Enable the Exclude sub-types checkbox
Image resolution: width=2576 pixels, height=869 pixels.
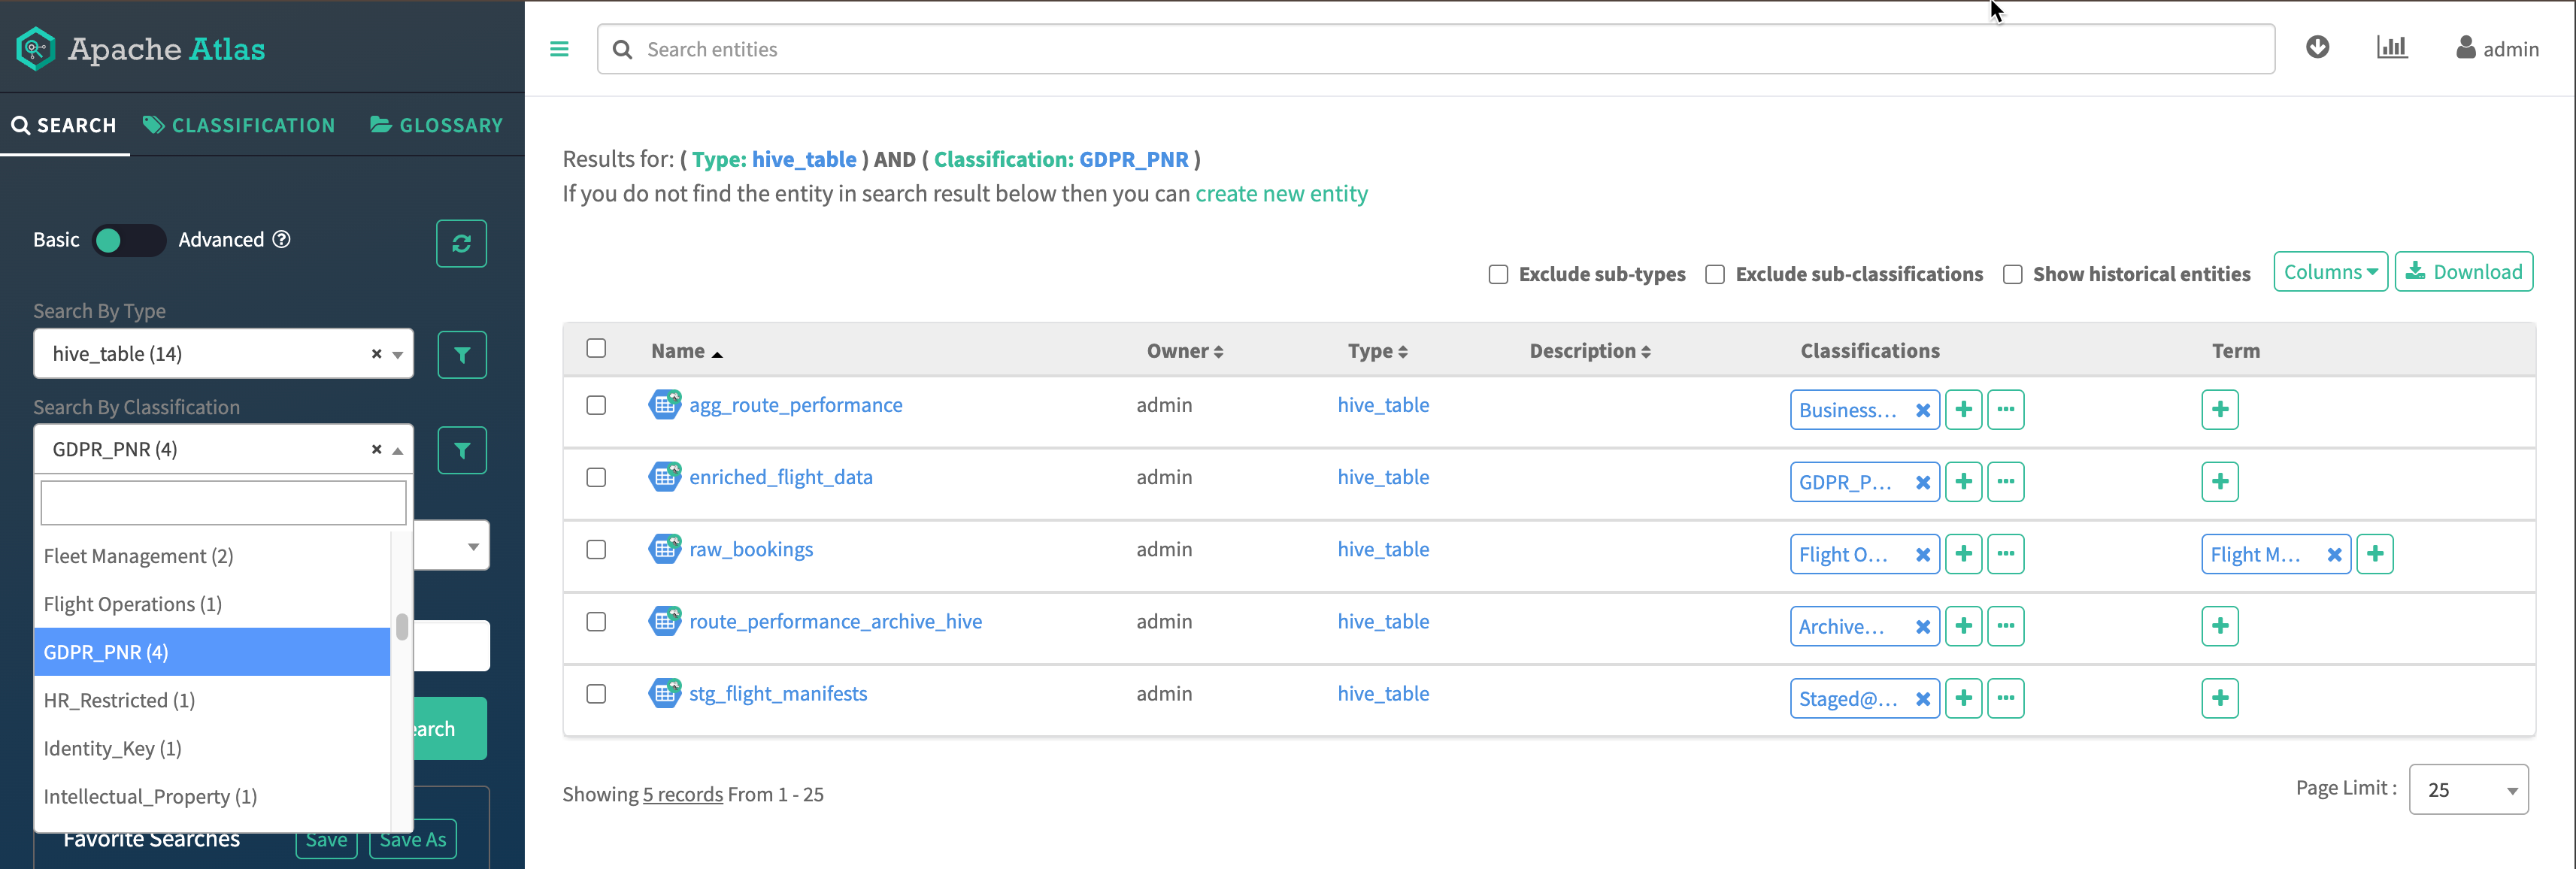coord(1497,274)
